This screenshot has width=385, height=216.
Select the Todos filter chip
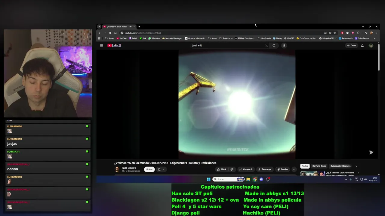pyautogui.click(x=305, y=166)
